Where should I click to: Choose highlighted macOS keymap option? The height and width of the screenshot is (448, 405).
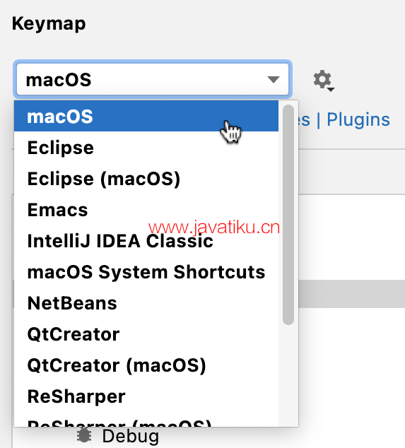click(x=146, y=116)
